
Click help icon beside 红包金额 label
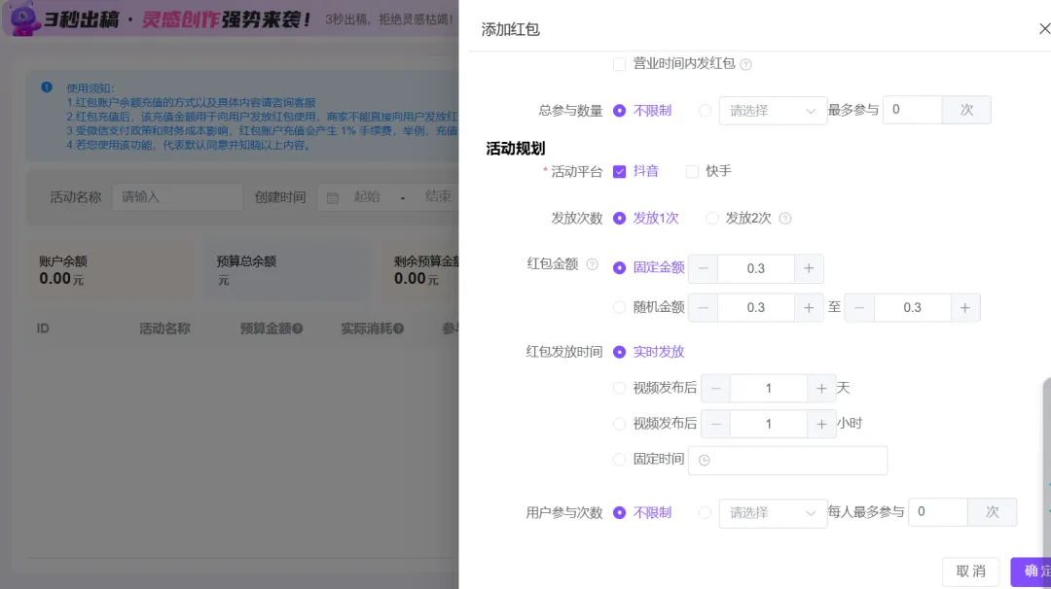[x=594, y=263]
